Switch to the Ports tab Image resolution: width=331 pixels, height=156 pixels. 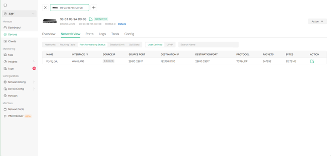[90, 34]
